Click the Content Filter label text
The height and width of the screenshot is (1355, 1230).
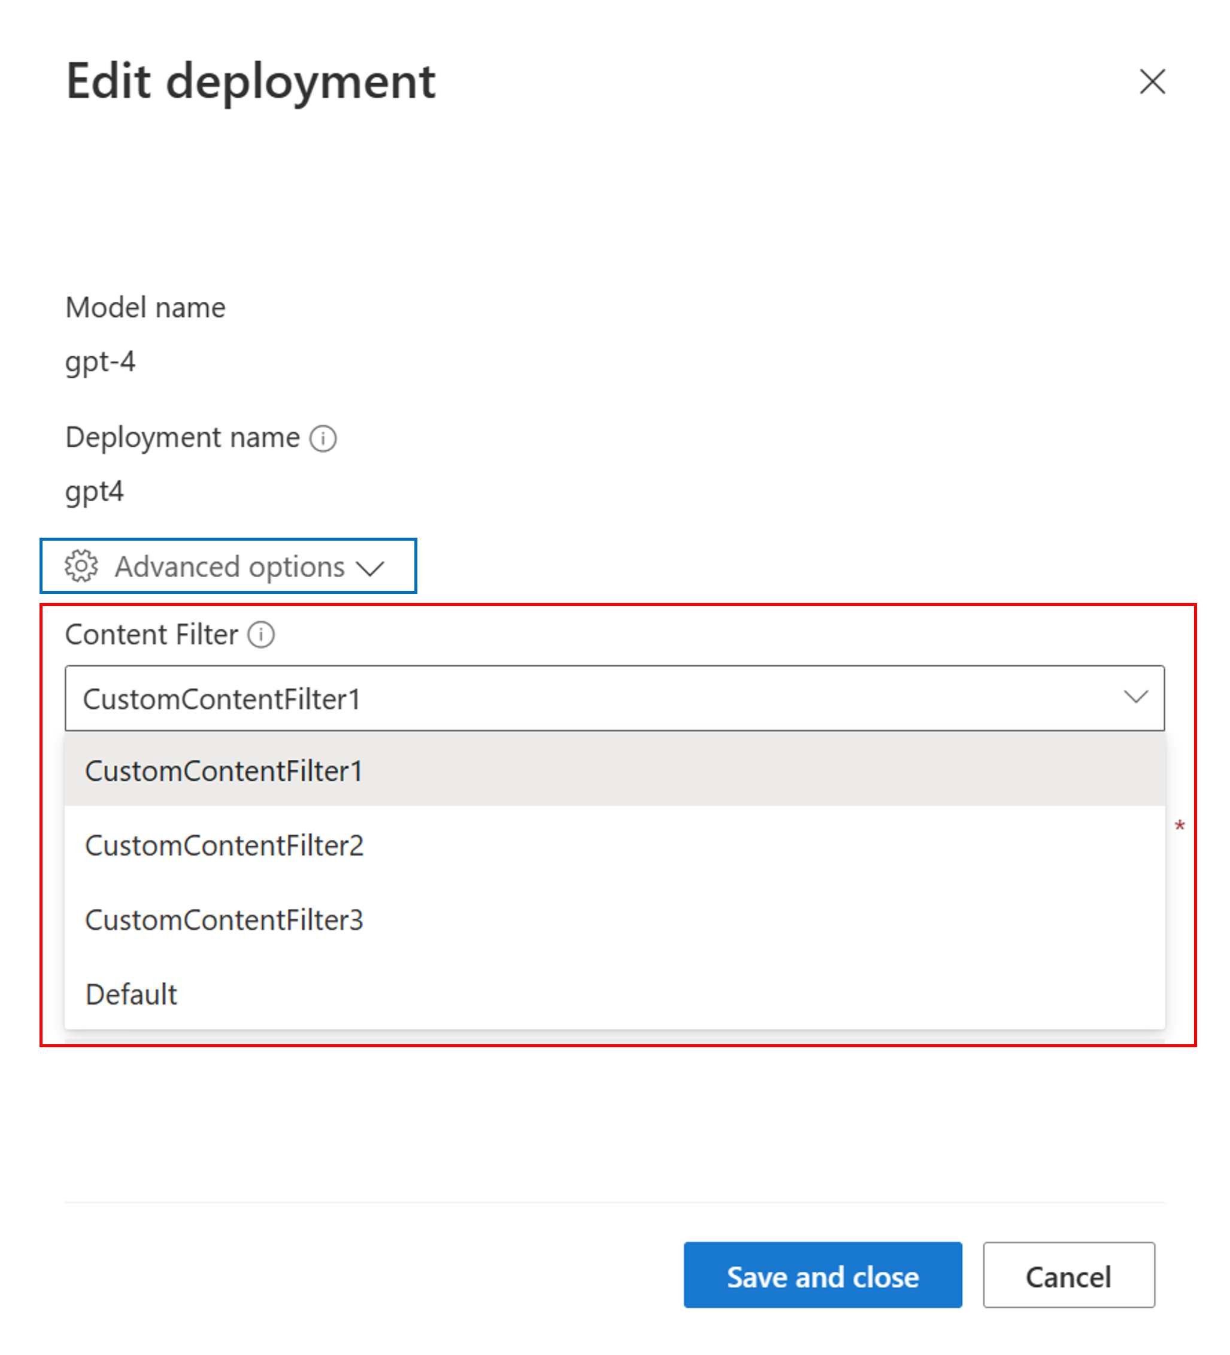click(x=152, y=635)
